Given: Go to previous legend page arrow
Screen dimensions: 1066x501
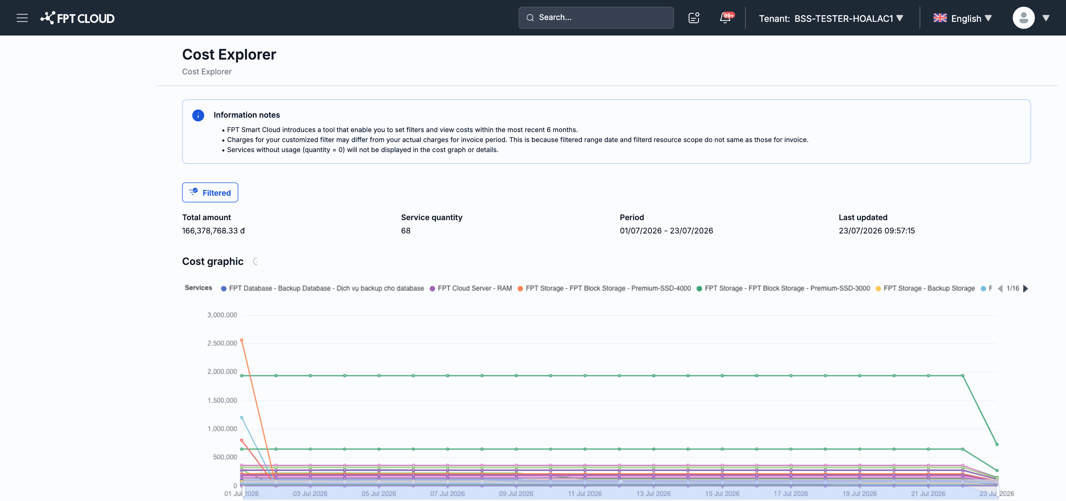Looking at the screenshot, I should tap(1000, 288).
